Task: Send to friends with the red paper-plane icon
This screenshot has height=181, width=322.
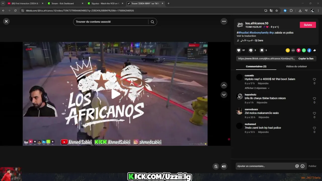Action: (298, 50)
